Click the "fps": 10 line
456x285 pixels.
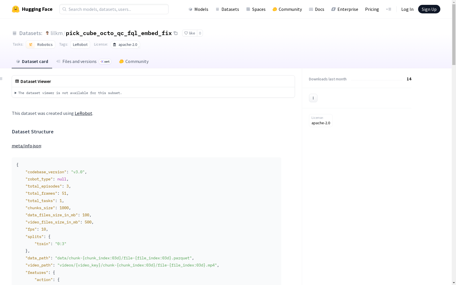pyautogui.click(x=37, y=229)
